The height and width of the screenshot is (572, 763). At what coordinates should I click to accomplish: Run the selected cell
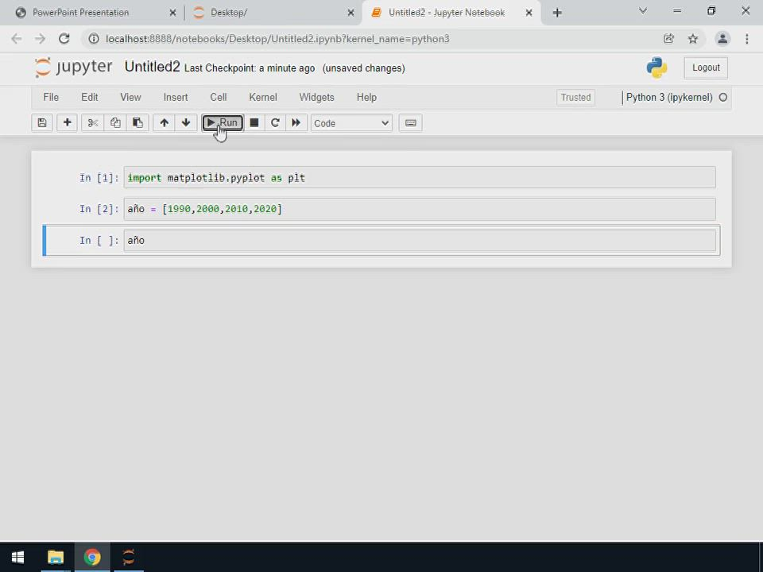(x=223, y=123)
